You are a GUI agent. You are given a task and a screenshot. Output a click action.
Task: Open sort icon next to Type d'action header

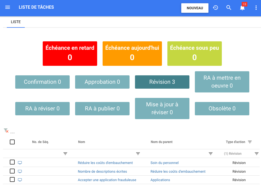click(x=250, y=142)
